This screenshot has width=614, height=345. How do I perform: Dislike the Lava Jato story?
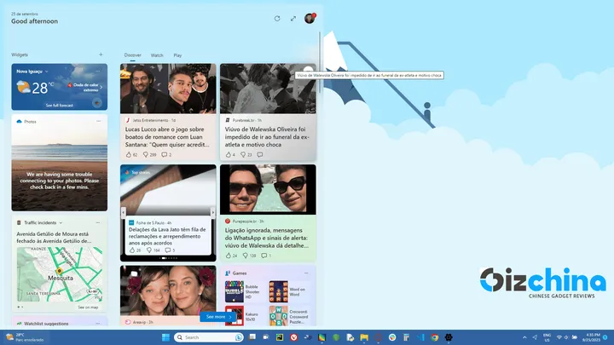(148, 251)
